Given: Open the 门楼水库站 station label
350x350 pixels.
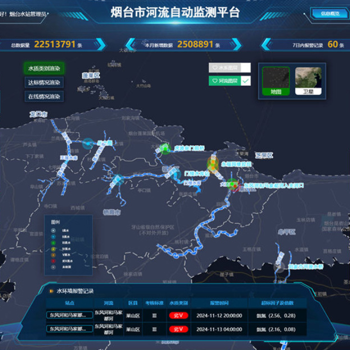Looking at the screenshot, I should pyautogui.click(x=196, y=173).
